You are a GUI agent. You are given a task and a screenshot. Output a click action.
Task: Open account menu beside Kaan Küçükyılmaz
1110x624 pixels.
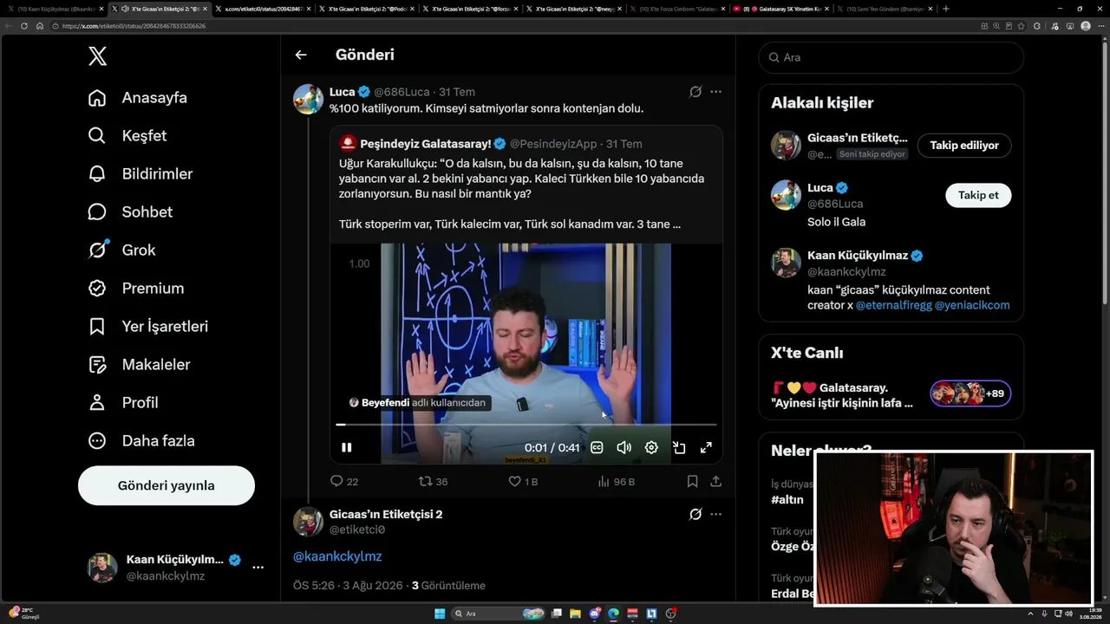(258, 568)
